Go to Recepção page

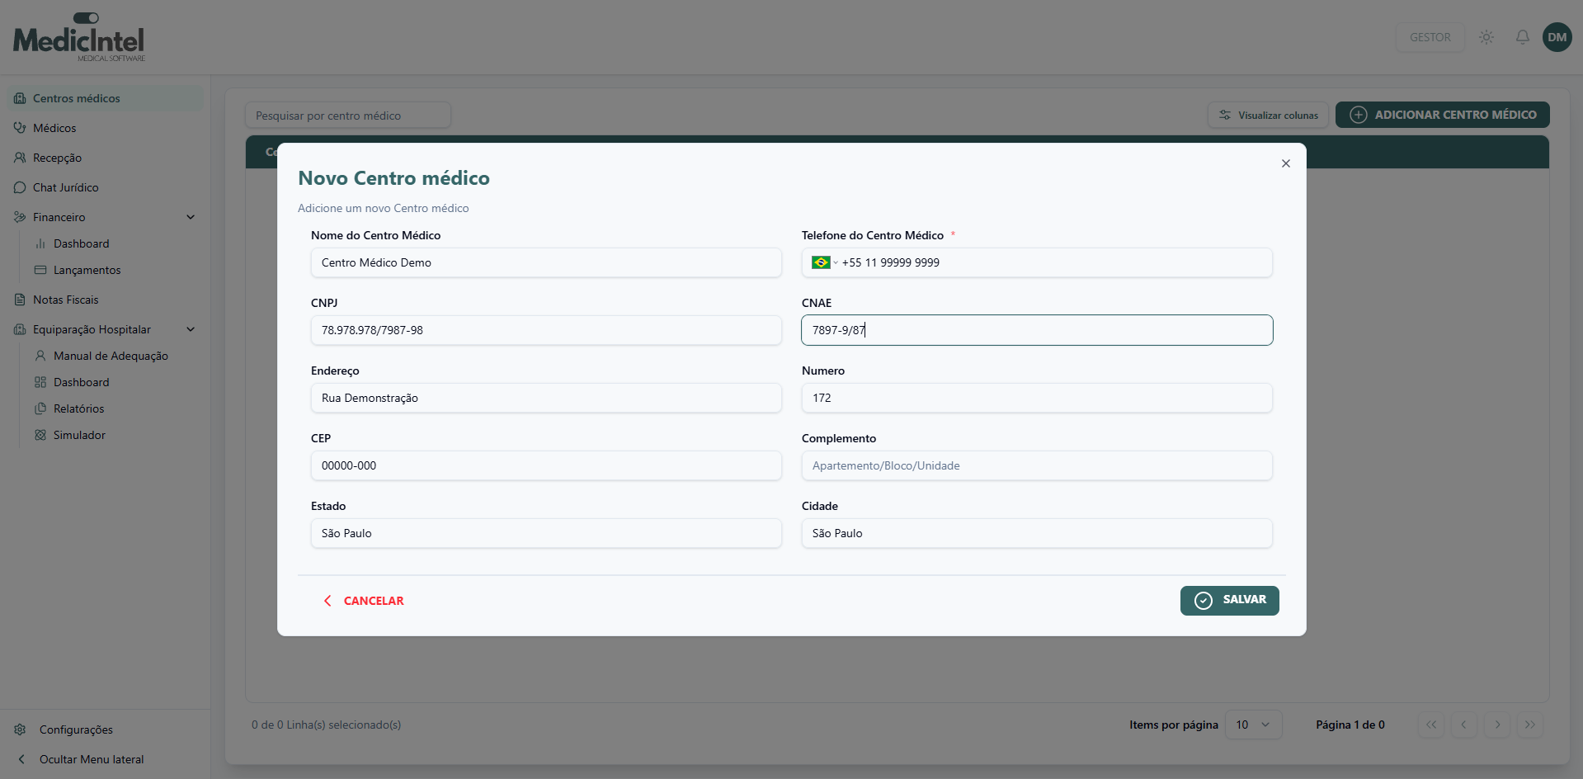[57, 158]
